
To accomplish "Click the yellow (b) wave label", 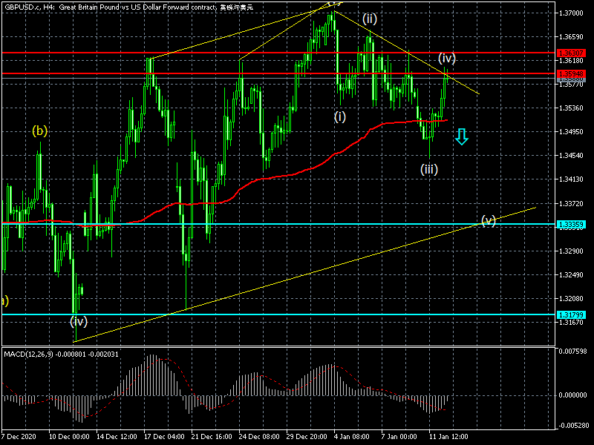I will [40, 131].
